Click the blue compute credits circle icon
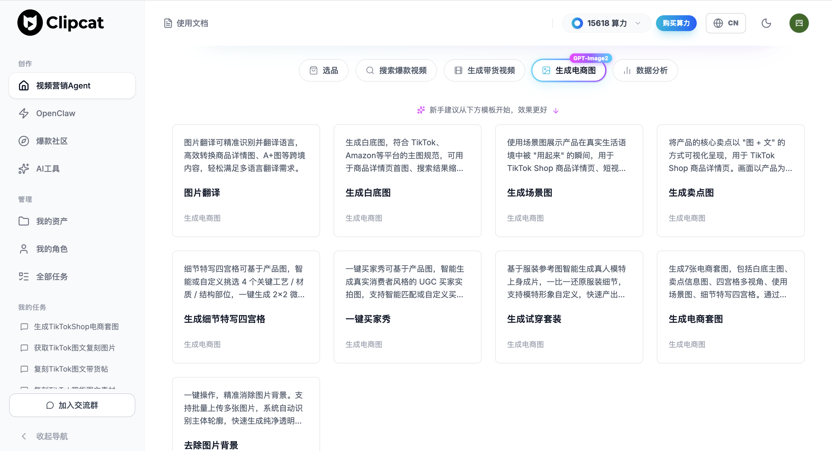 [x=577, y=23]
